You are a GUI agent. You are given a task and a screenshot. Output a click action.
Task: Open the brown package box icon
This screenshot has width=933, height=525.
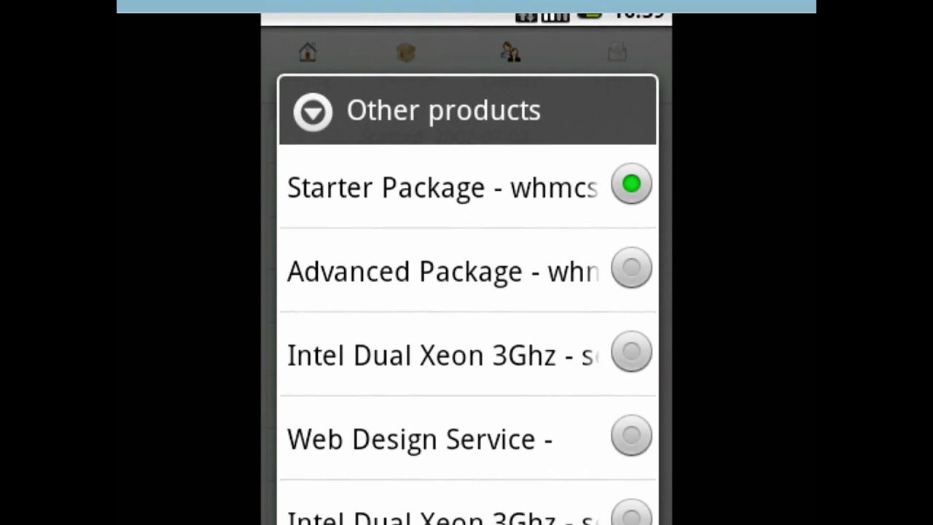[x=406, y=52]
